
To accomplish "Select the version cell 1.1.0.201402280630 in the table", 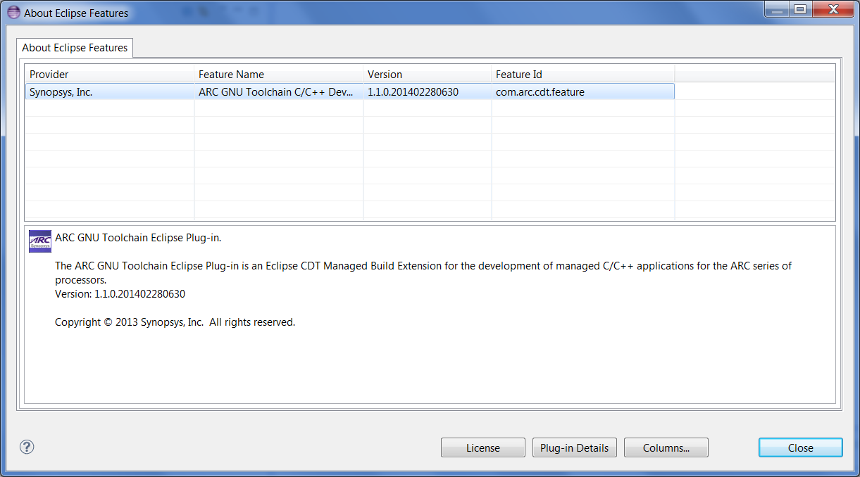I will pyautogui.click(x=428, y=91).
